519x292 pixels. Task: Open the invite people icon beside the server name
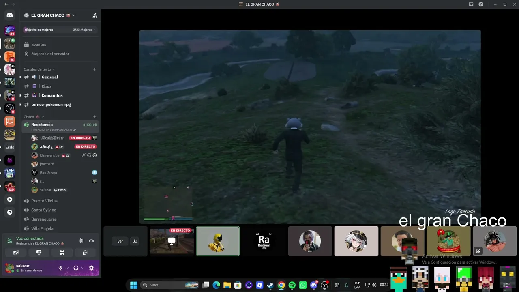pyautogui.click(x=95, y=15)
